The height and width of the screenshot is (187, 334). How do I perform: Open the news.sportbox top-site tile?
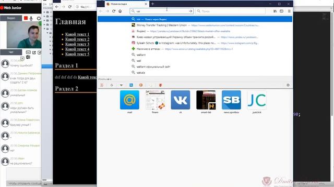pyautogui.click(x=231, y=100)
